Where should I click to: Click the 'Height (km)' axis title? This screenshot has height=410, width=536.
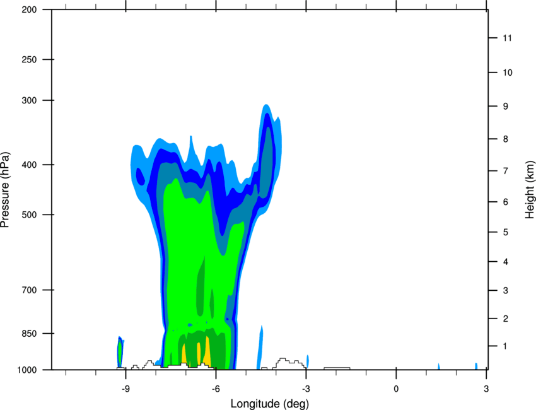tap(530, 189)
